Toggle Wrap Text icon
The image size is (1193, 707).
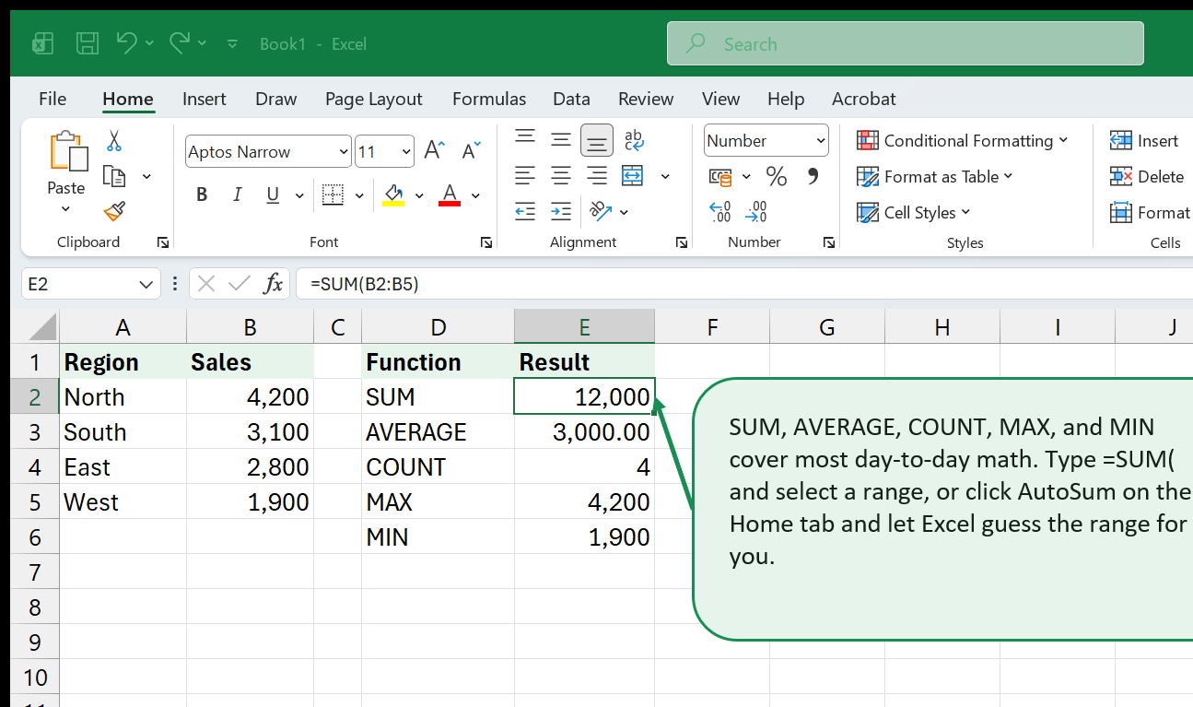[634, 140]
